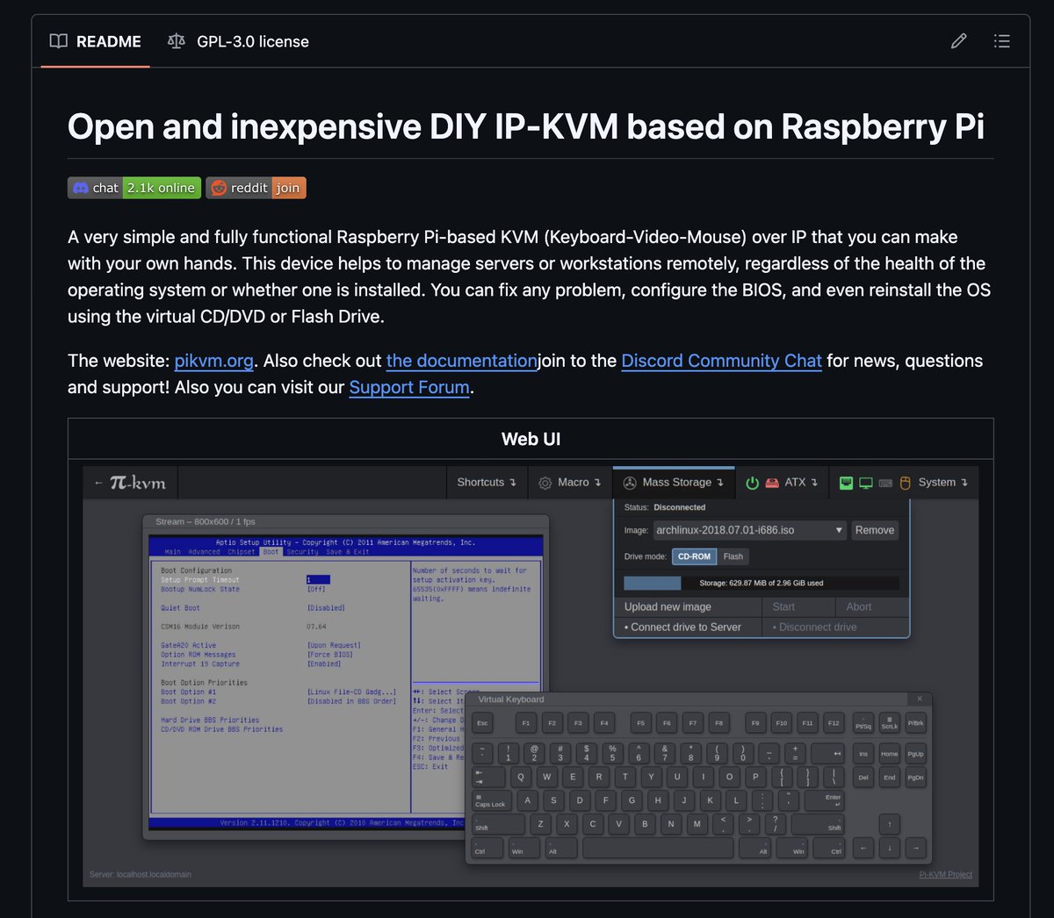Select Flash drive mode
1054x918 pixels.
(x=733, y=556)
